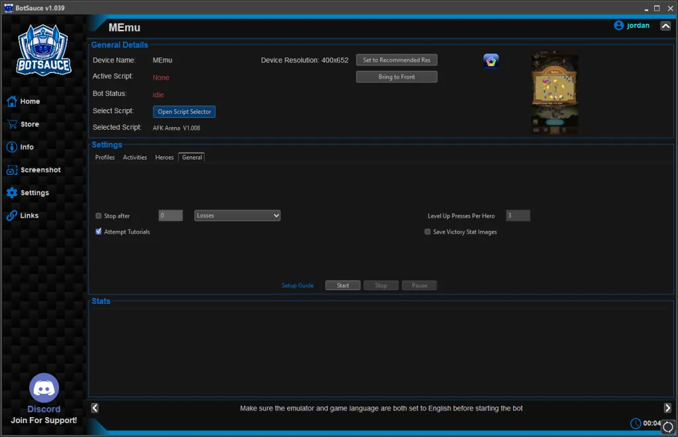
Task: Click 'AFK Arena V1.008' selected script text
Action: pos(176,128)
